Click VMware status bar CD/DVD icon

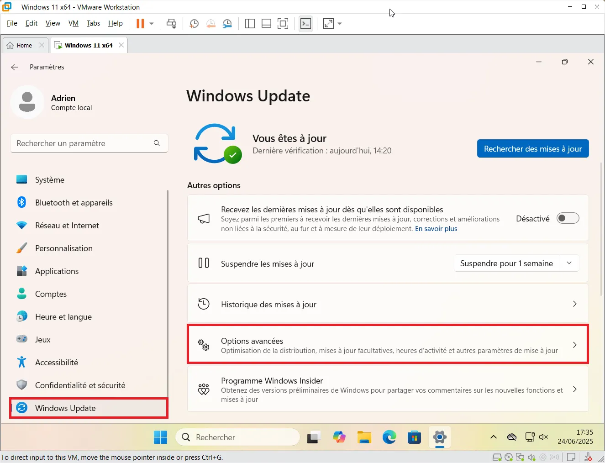509,457
